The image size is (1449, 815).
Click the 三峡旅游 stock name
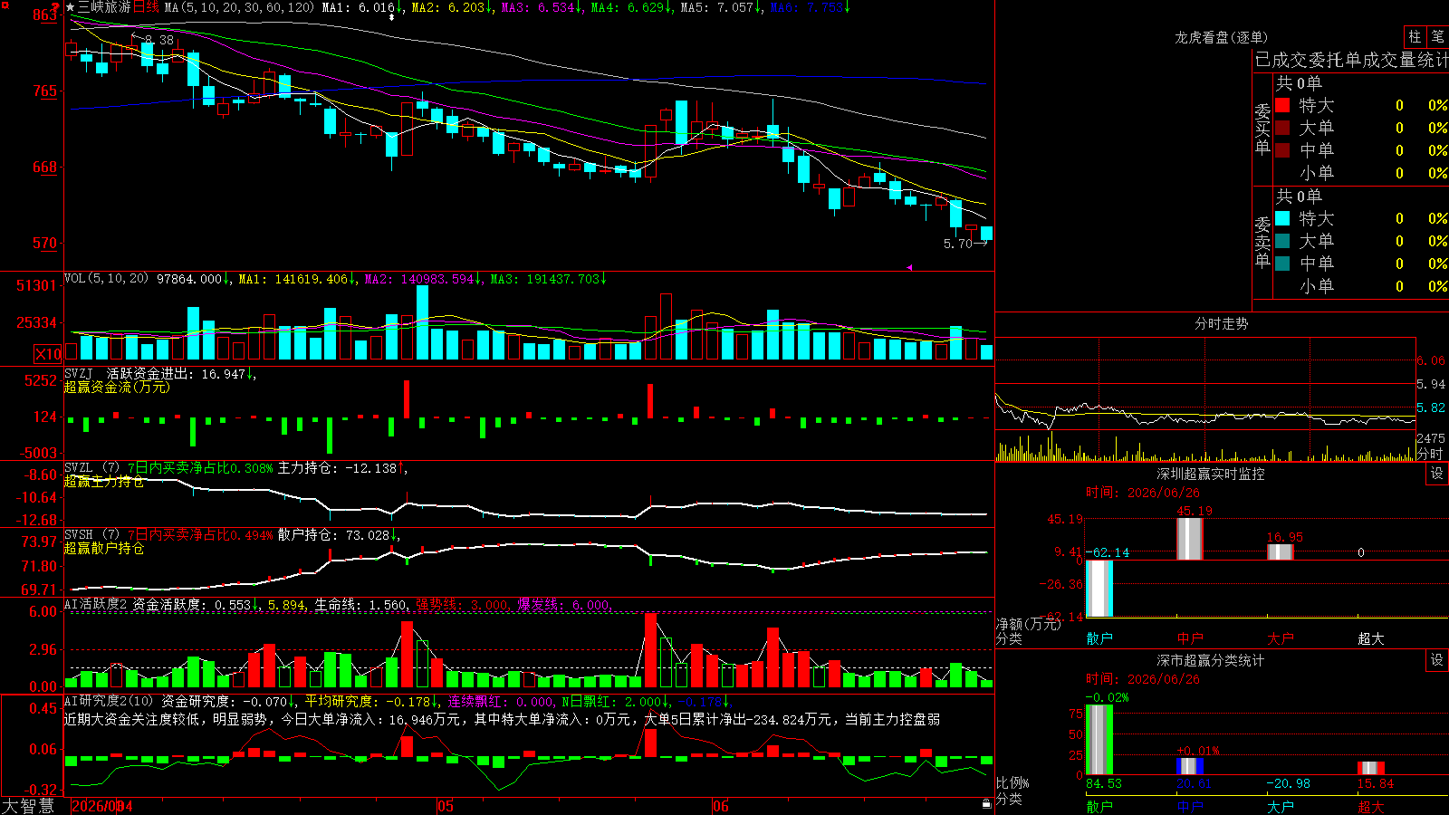coord(104,7)
